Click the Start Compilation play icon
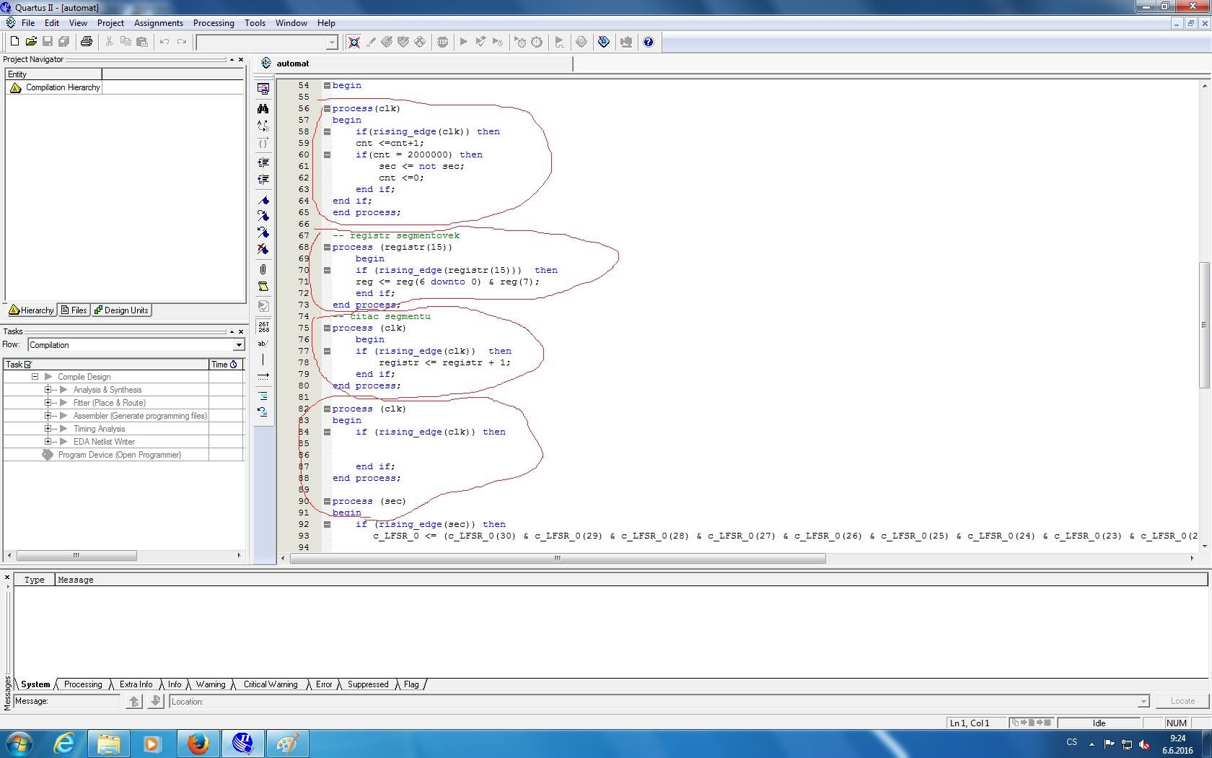The height and width of the screenshot is (758, 1212). 463,42
